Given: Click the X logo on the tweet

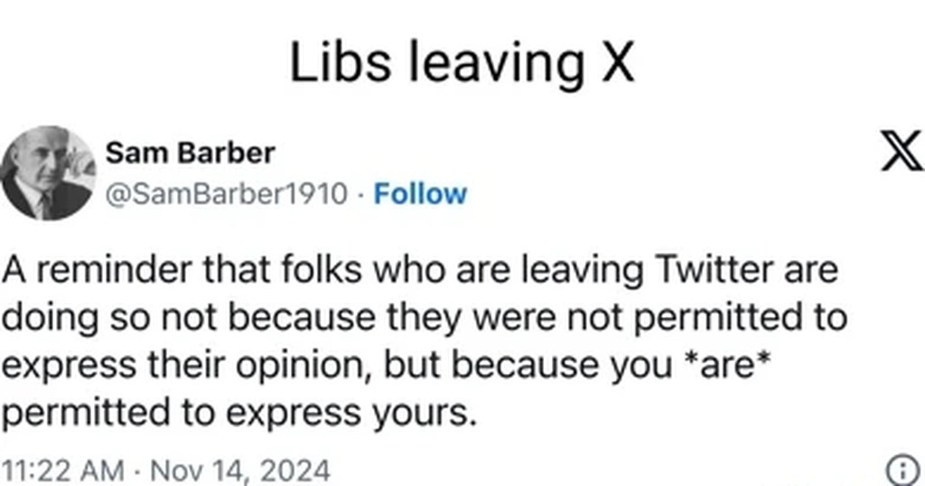Looking at the screenshot, I should tap(902, 151).
